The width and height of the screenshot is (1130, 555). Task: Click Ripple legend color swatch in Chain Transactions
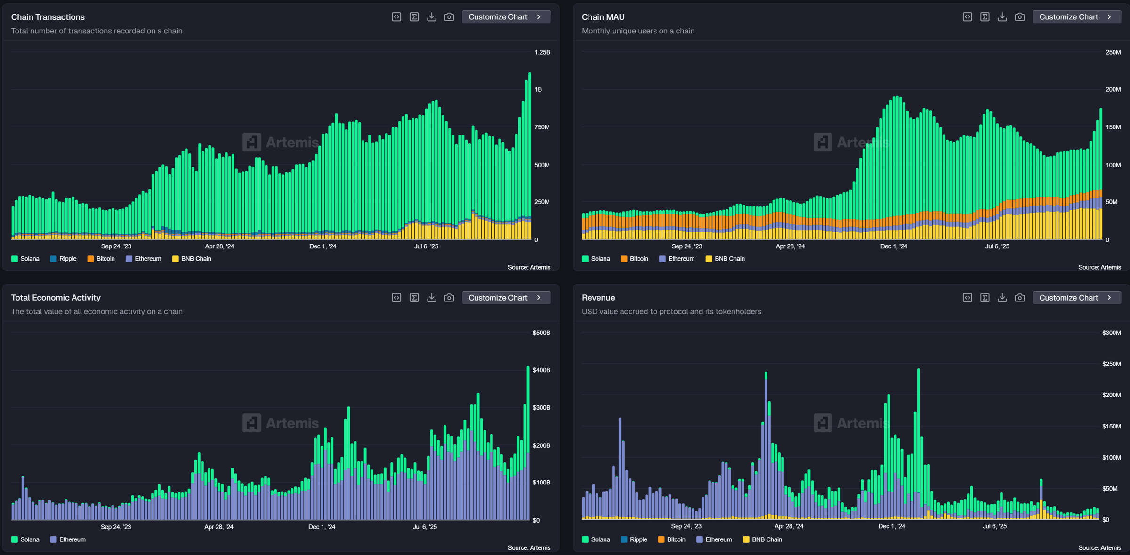tap(53, 259)
